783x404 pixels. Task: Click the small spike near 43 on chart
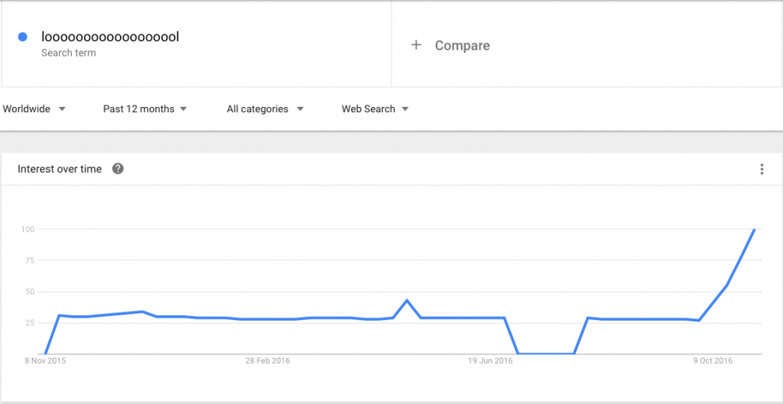click(x=407, y=300)
